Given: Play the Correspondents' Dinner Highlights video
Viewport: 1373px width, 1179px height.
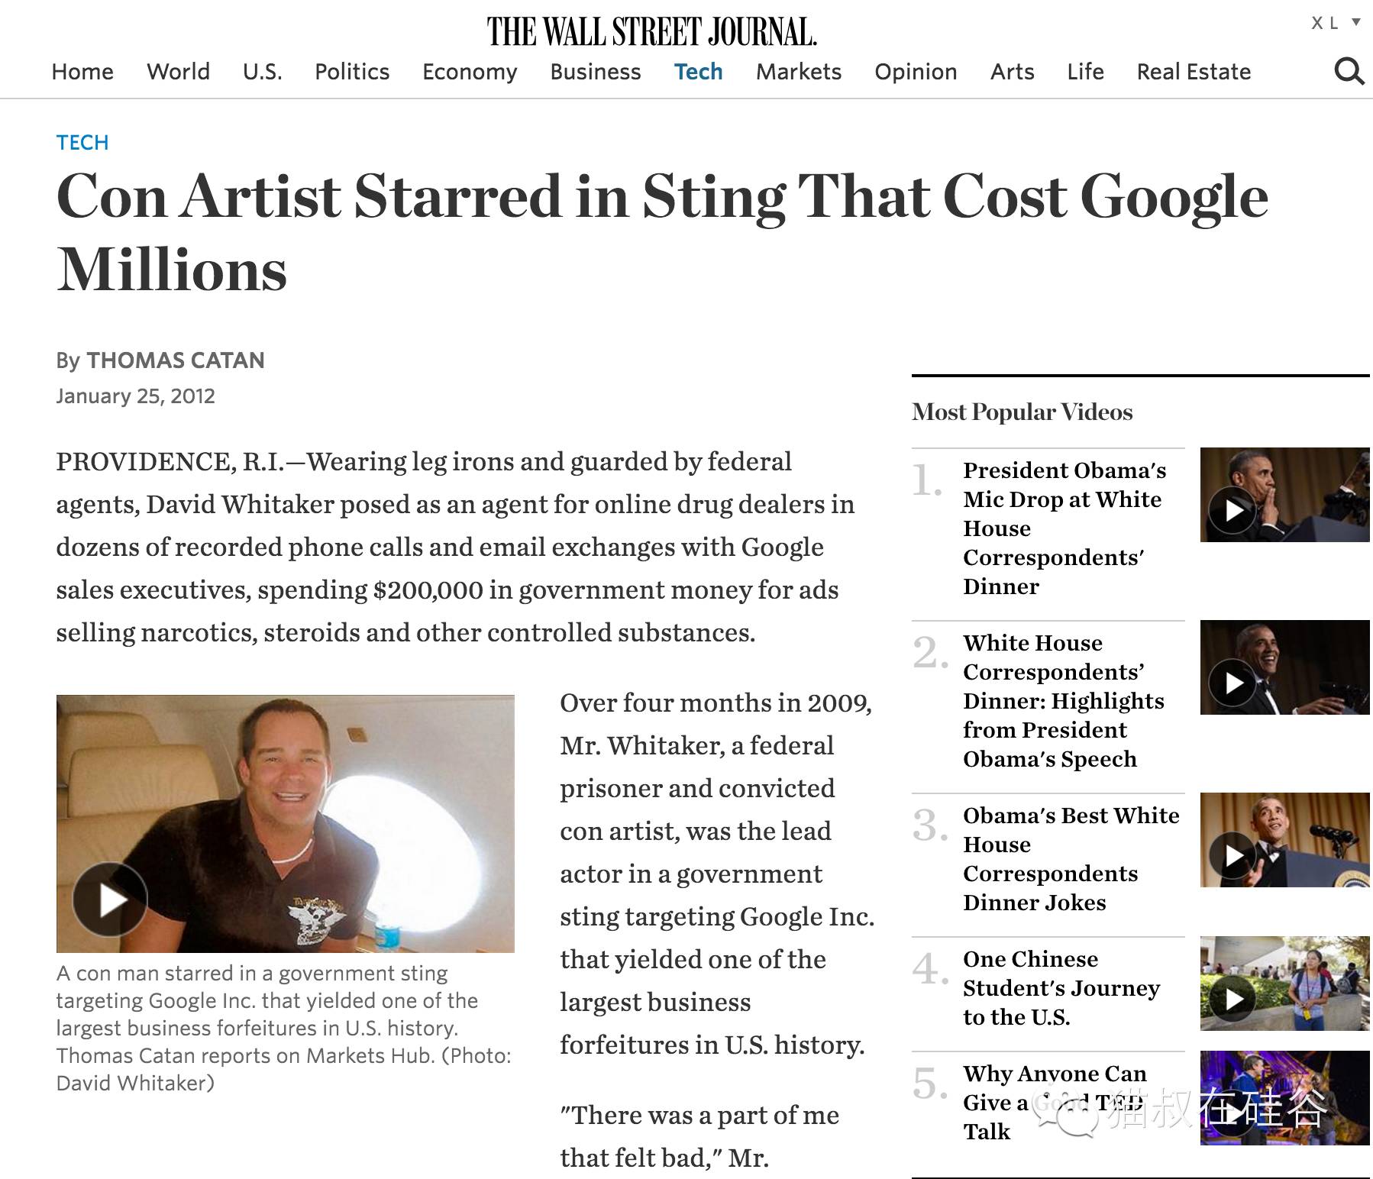Looking at the screenshot, I should pyautogui.click(x=1284, y=667).
